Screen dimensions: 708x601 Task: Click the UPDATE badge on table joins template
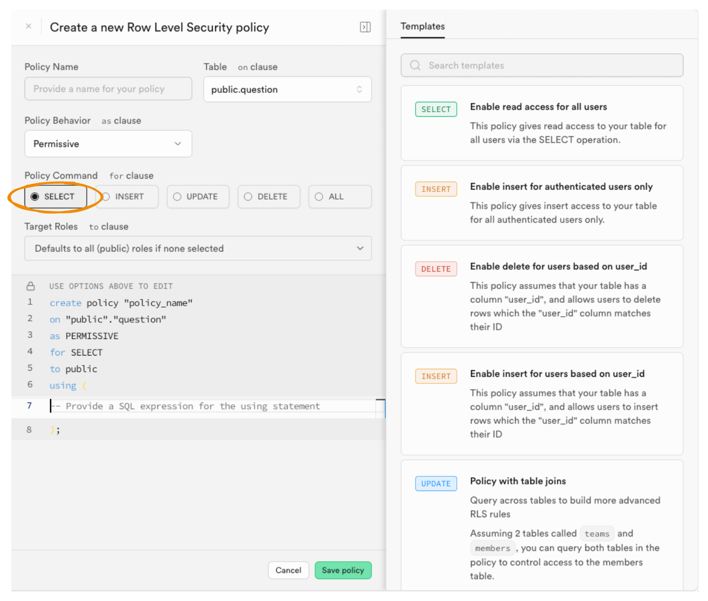tap(436, 484)
